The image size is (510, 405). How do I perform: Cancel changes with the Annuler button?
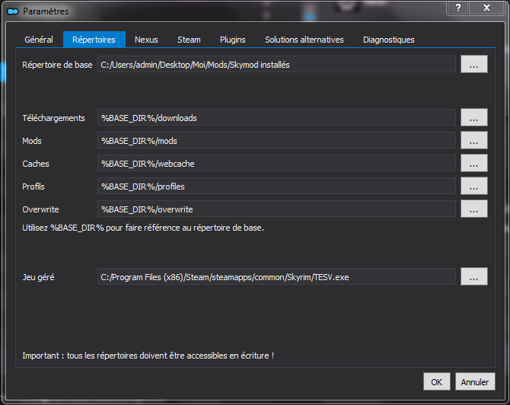click(475, 381)
